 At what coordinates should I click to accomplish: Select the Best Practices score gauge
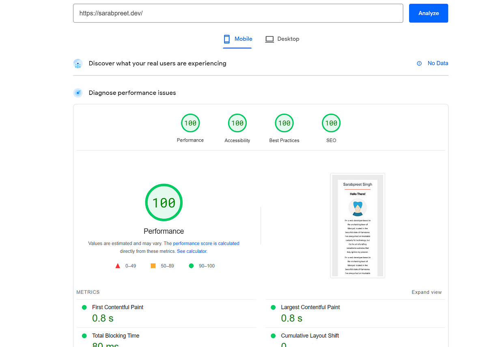284,123
